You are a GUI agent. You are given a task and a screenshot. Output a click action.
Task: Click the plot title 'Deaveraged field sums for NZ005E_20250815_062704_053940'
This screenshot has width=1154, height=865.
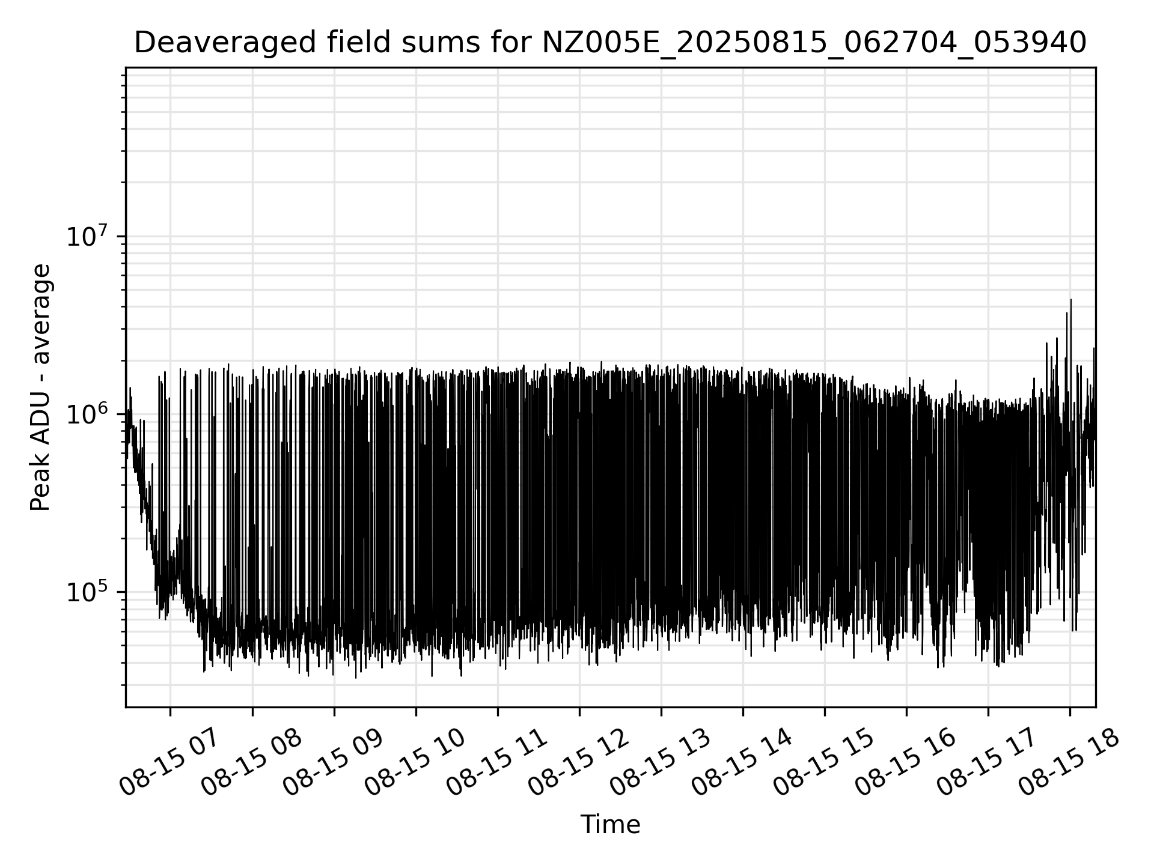coord(610,43)
